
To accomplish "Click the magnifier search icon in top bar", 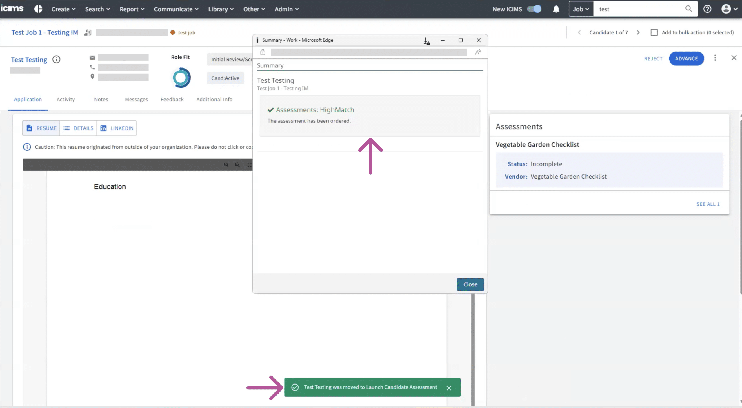I will click(x=689, y=9).
